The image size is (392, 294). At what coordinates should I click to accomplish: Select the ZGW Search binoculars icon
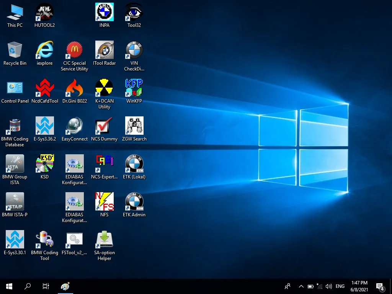[x=134, y=126]
